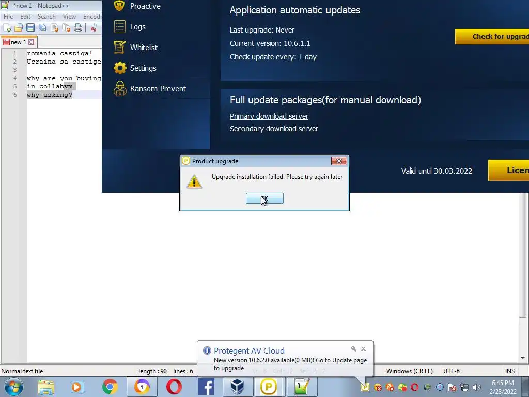Click line 1 'romania castiga!' in editor
Screen dimensions: 529x397
[x=60, y=53]
